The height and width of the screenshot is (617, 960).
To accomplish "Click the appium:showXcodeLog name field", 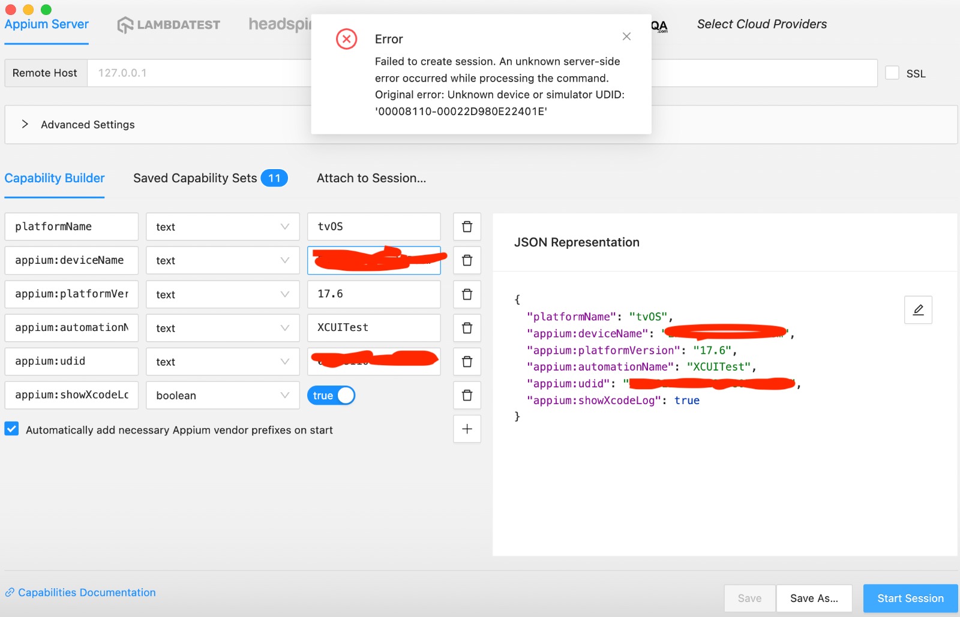I will tap(71, 395).
